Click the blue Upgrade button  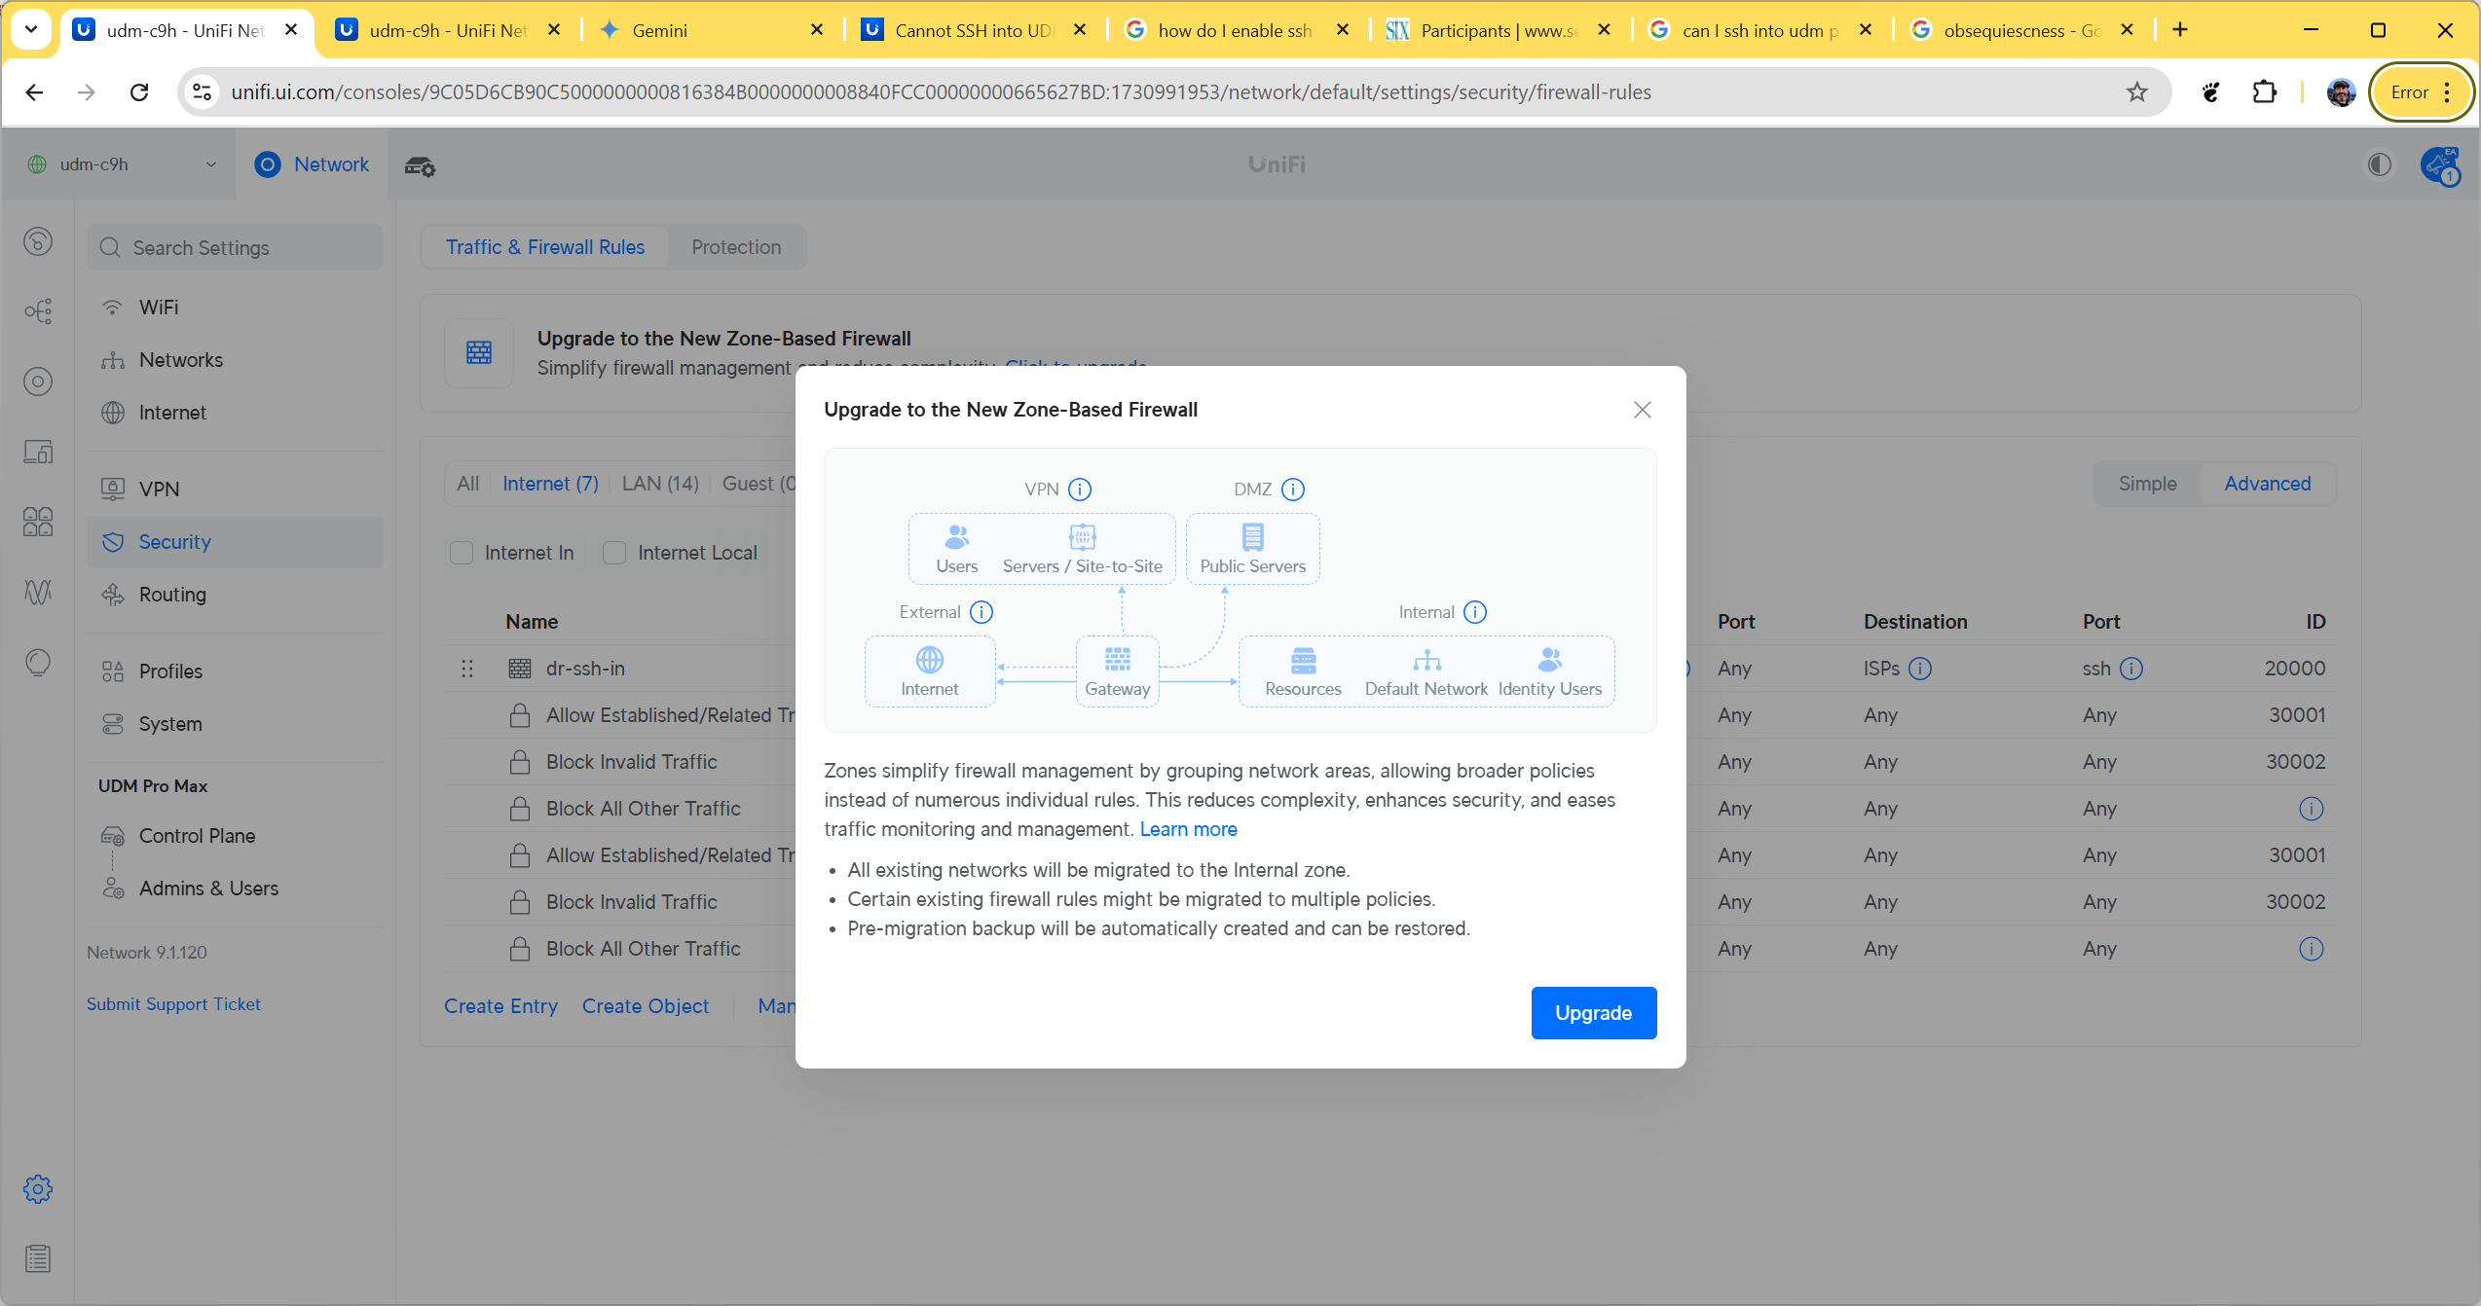pos(1593,1013)
